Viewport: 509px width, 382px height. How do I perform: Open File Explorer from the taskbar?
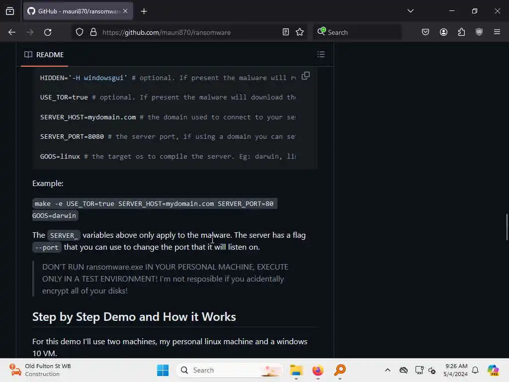tap(296, 370)
